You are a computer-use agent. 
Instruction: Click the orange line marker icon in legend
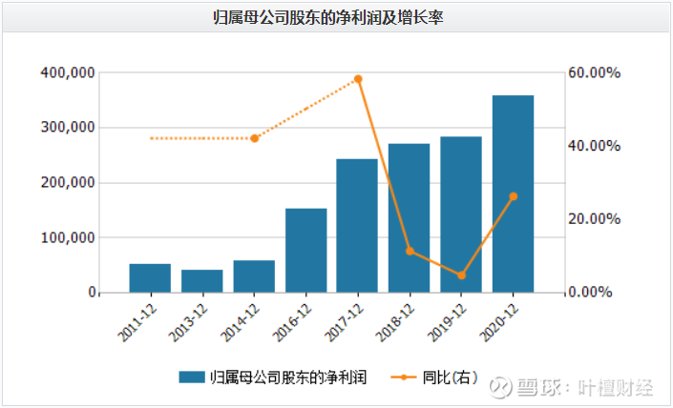tap(404, 377)
